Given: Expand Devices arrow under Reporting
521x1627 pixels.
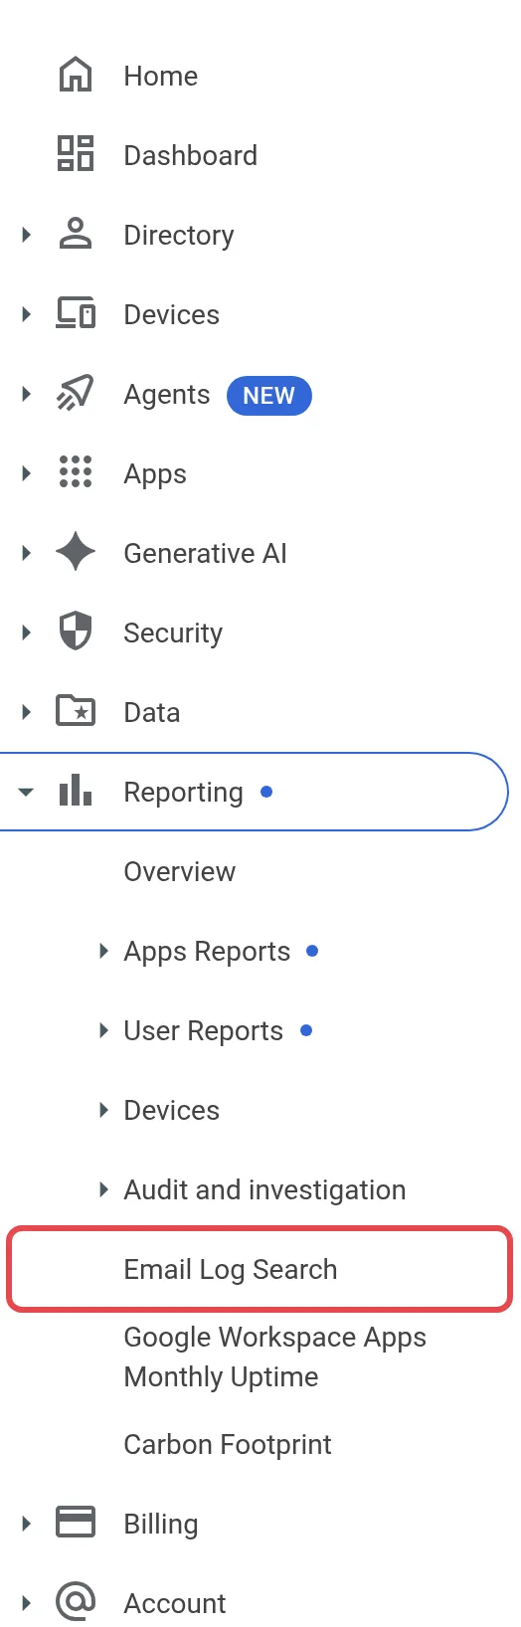Looking at the screenshot, I should (x=103, y=1110).
